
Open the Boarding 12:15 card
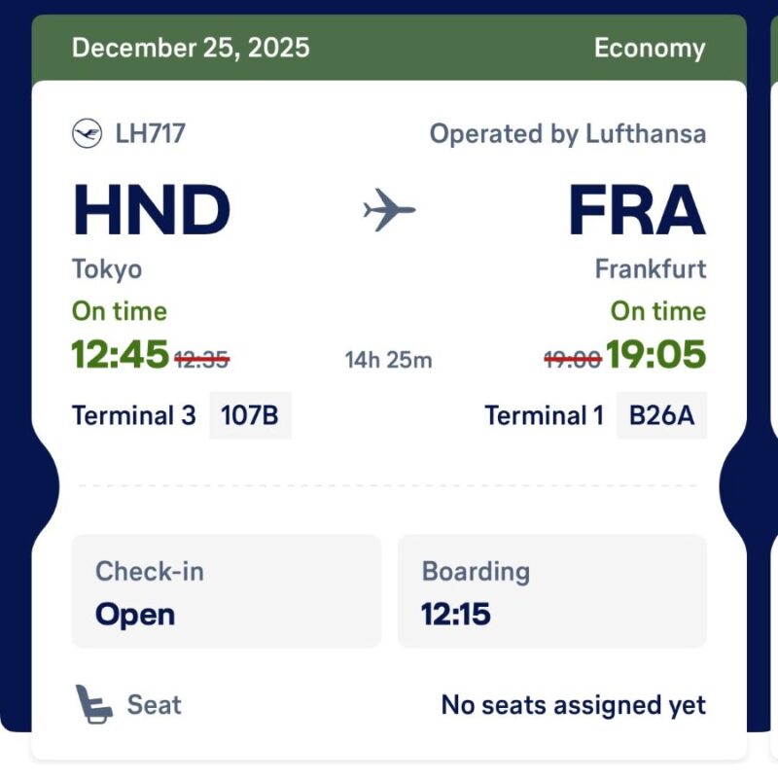coord(551,591)
